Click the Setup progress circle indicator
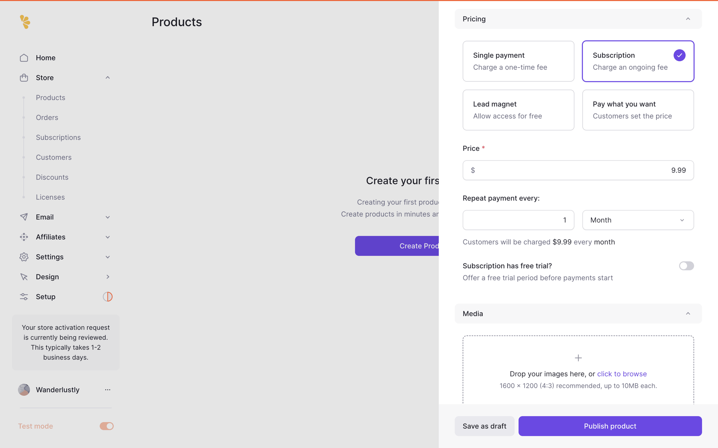Screen dimensions: 718x448 coord(108,297)
